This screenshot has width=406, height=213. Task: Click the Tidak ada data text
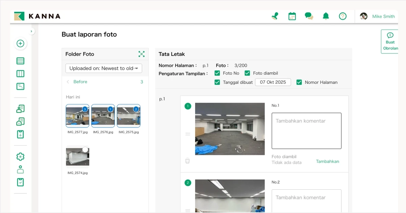coord(287,163)
